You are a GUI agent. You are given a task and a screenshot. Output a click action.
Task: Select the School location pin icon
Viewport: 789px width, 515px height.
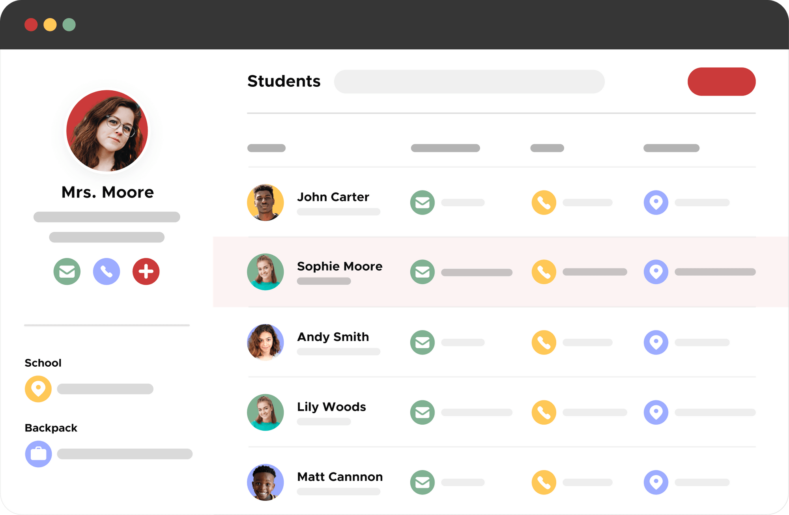(38, 389)
